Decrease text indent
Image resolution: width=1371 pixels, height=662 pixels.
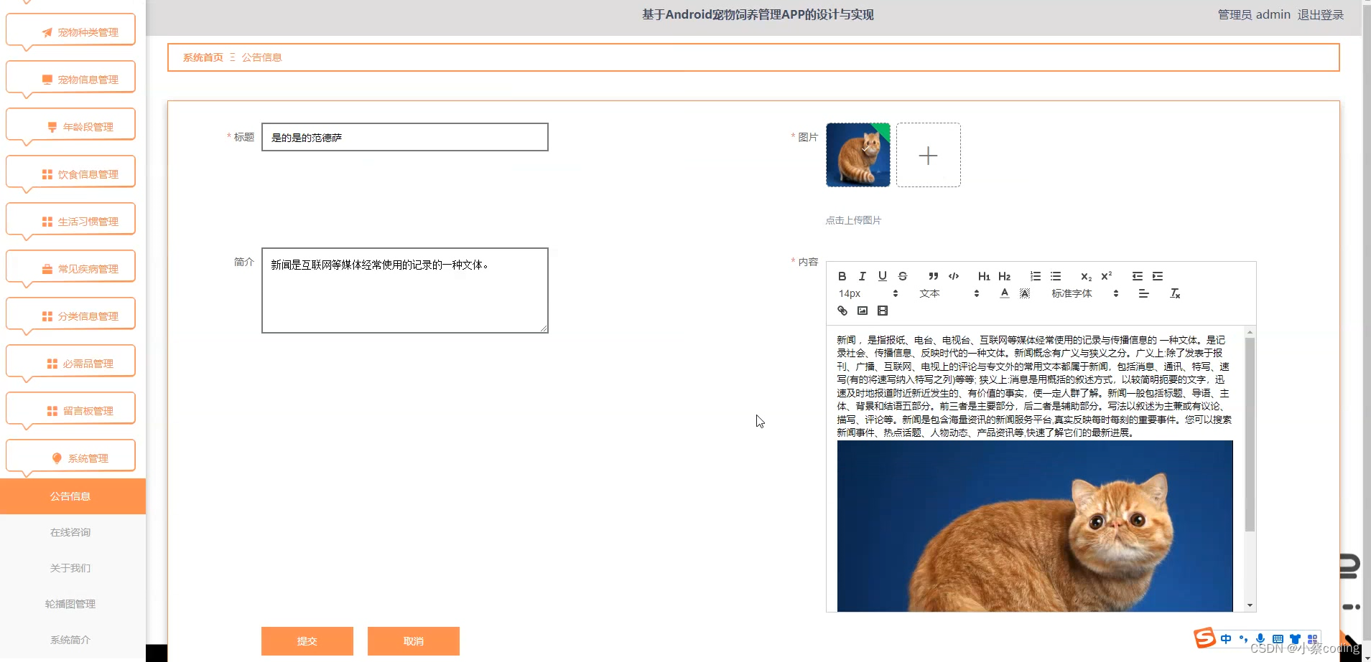click(1138, 276)
